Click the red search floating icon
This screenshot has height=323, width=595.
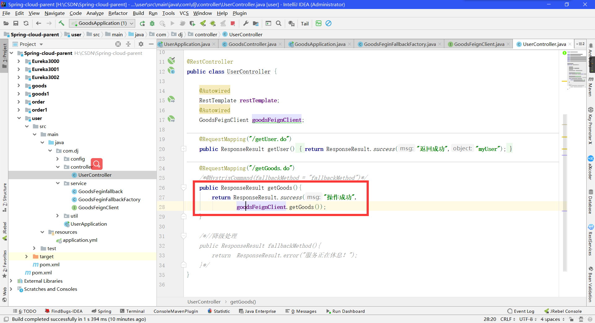[97, 164]
